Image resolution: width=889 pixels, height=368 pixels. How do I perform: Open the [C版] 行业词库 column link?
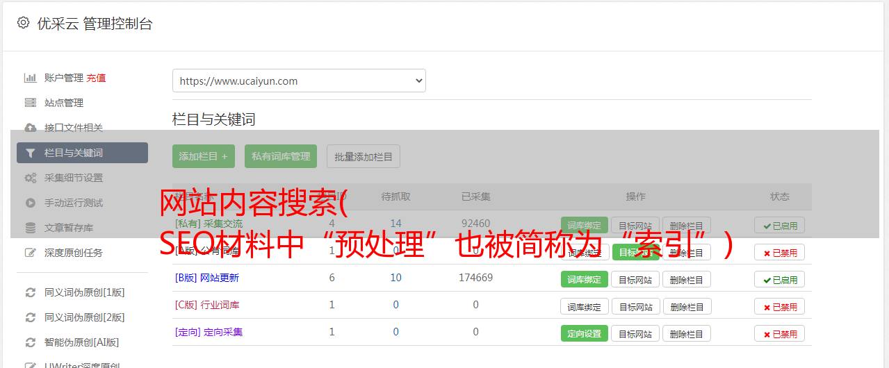point(207,305)
